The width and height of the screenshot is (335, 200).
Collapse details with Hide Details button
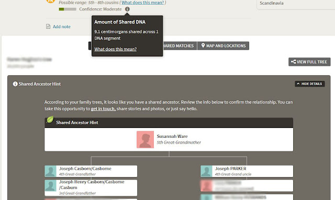pyautogui.click(x=310, y=84)
